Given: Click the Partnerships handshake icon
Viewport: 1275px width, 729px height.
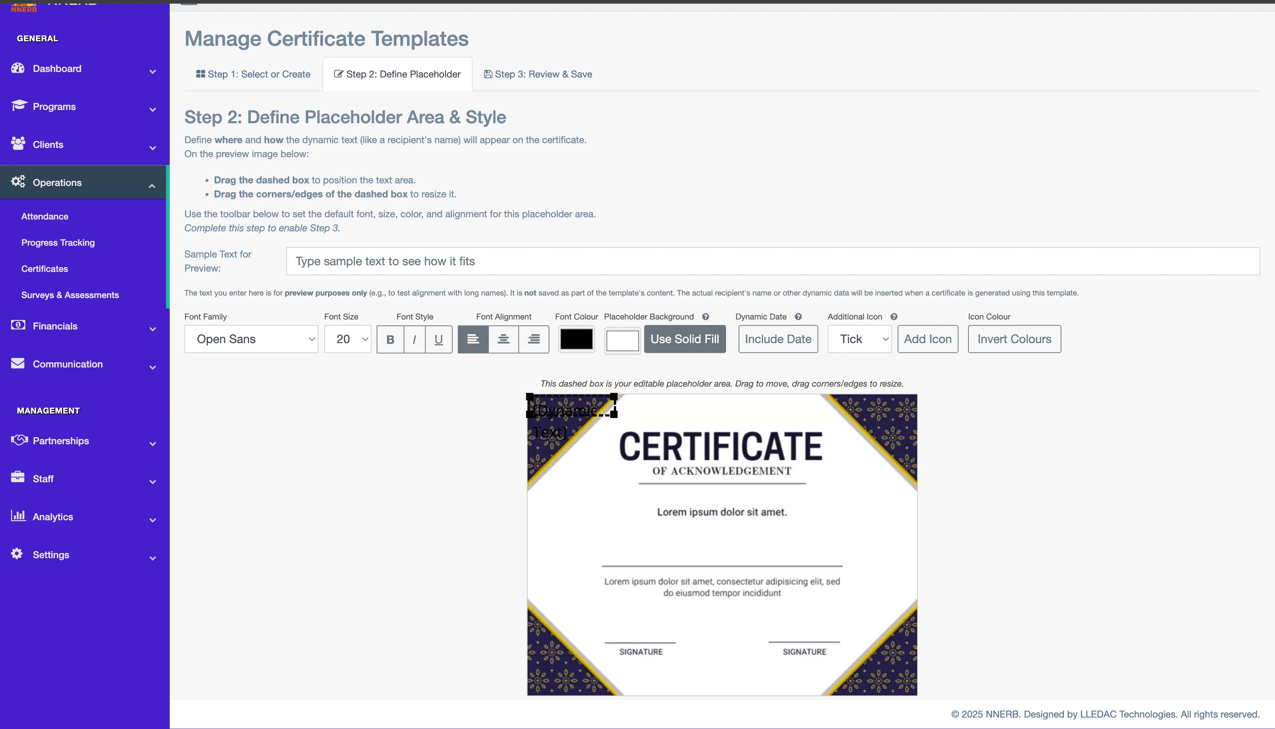Looking at the screenshot, I should 19,440.
